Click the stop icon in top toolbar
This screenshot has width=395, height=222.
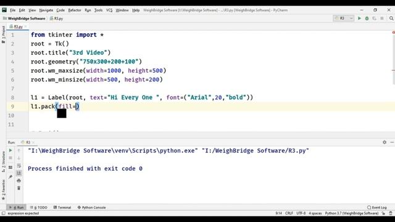tap(382, 18)
